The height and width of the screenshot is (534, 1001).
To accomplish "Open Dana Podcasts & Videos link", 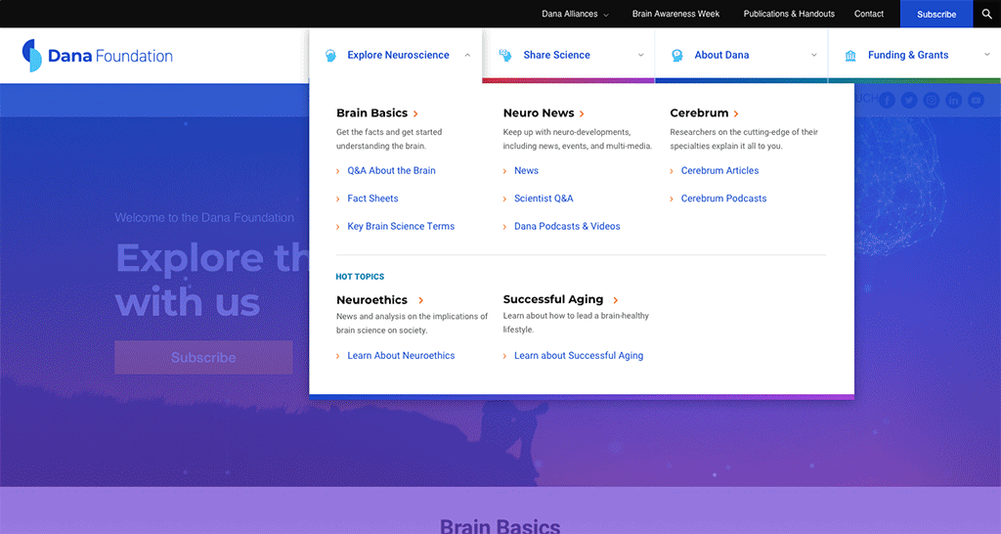I will click(567, 226).
